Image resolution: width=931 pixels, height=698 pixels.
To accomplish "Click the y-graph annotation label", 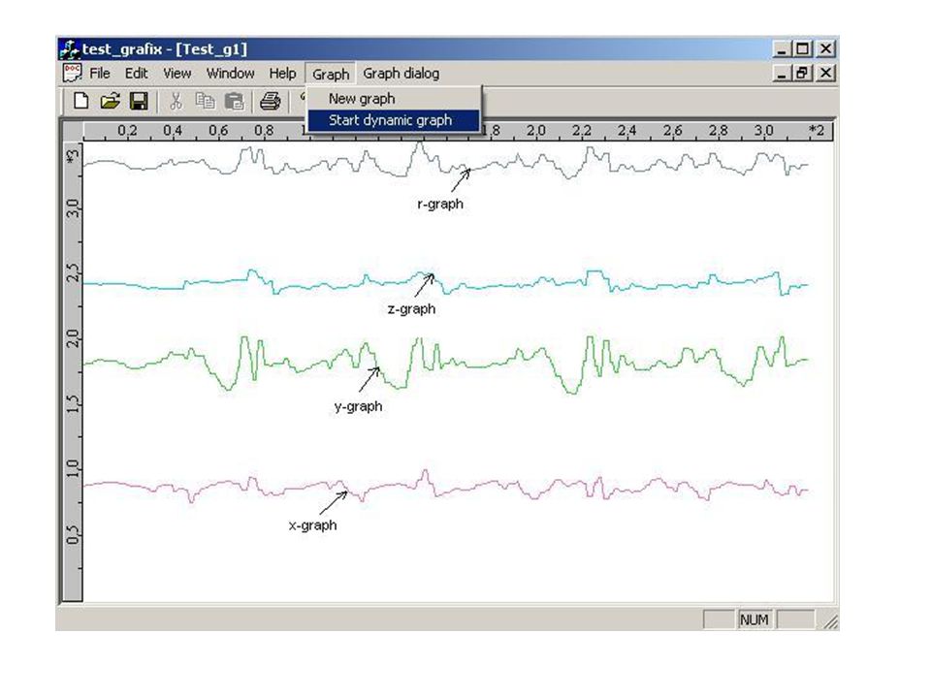I will pos(358,406).
